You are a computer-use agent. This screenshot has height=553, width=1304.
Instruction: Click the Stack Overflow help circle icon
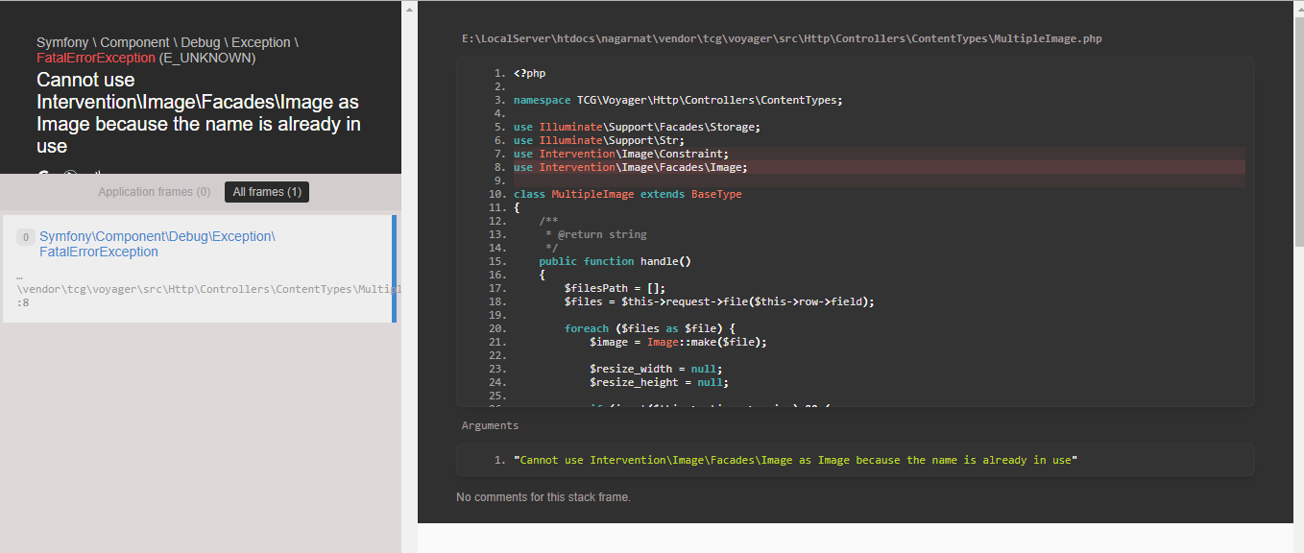click(69, 173)
